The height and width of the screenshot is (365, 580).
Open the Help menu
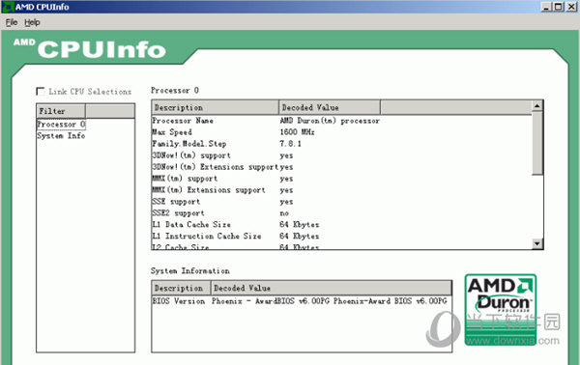[x=32, y=22]
